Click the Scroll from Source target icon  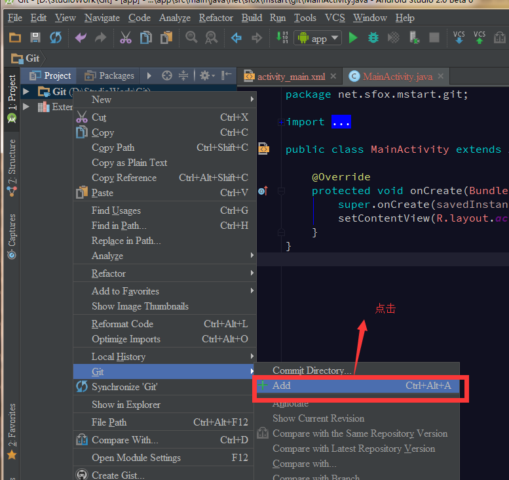click(167, 76)
